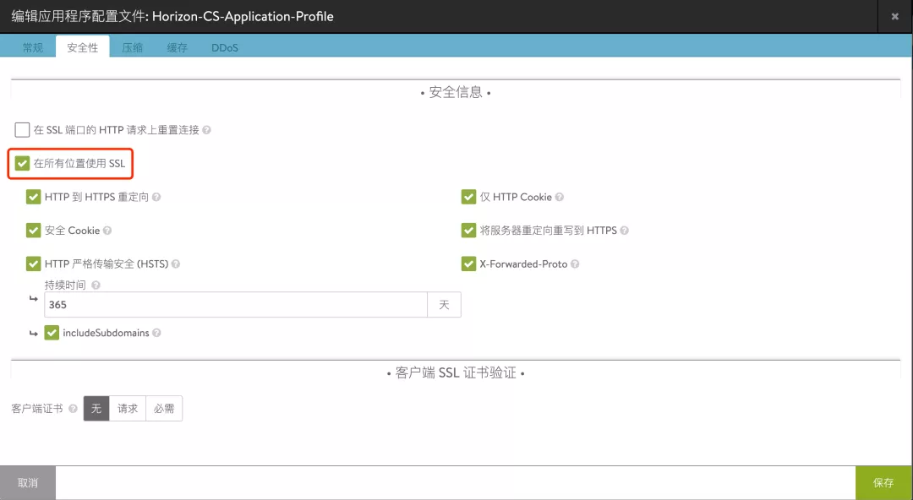Open the DDoS tab
Viewport: 913px width, 500px height.
pos(225,48)
